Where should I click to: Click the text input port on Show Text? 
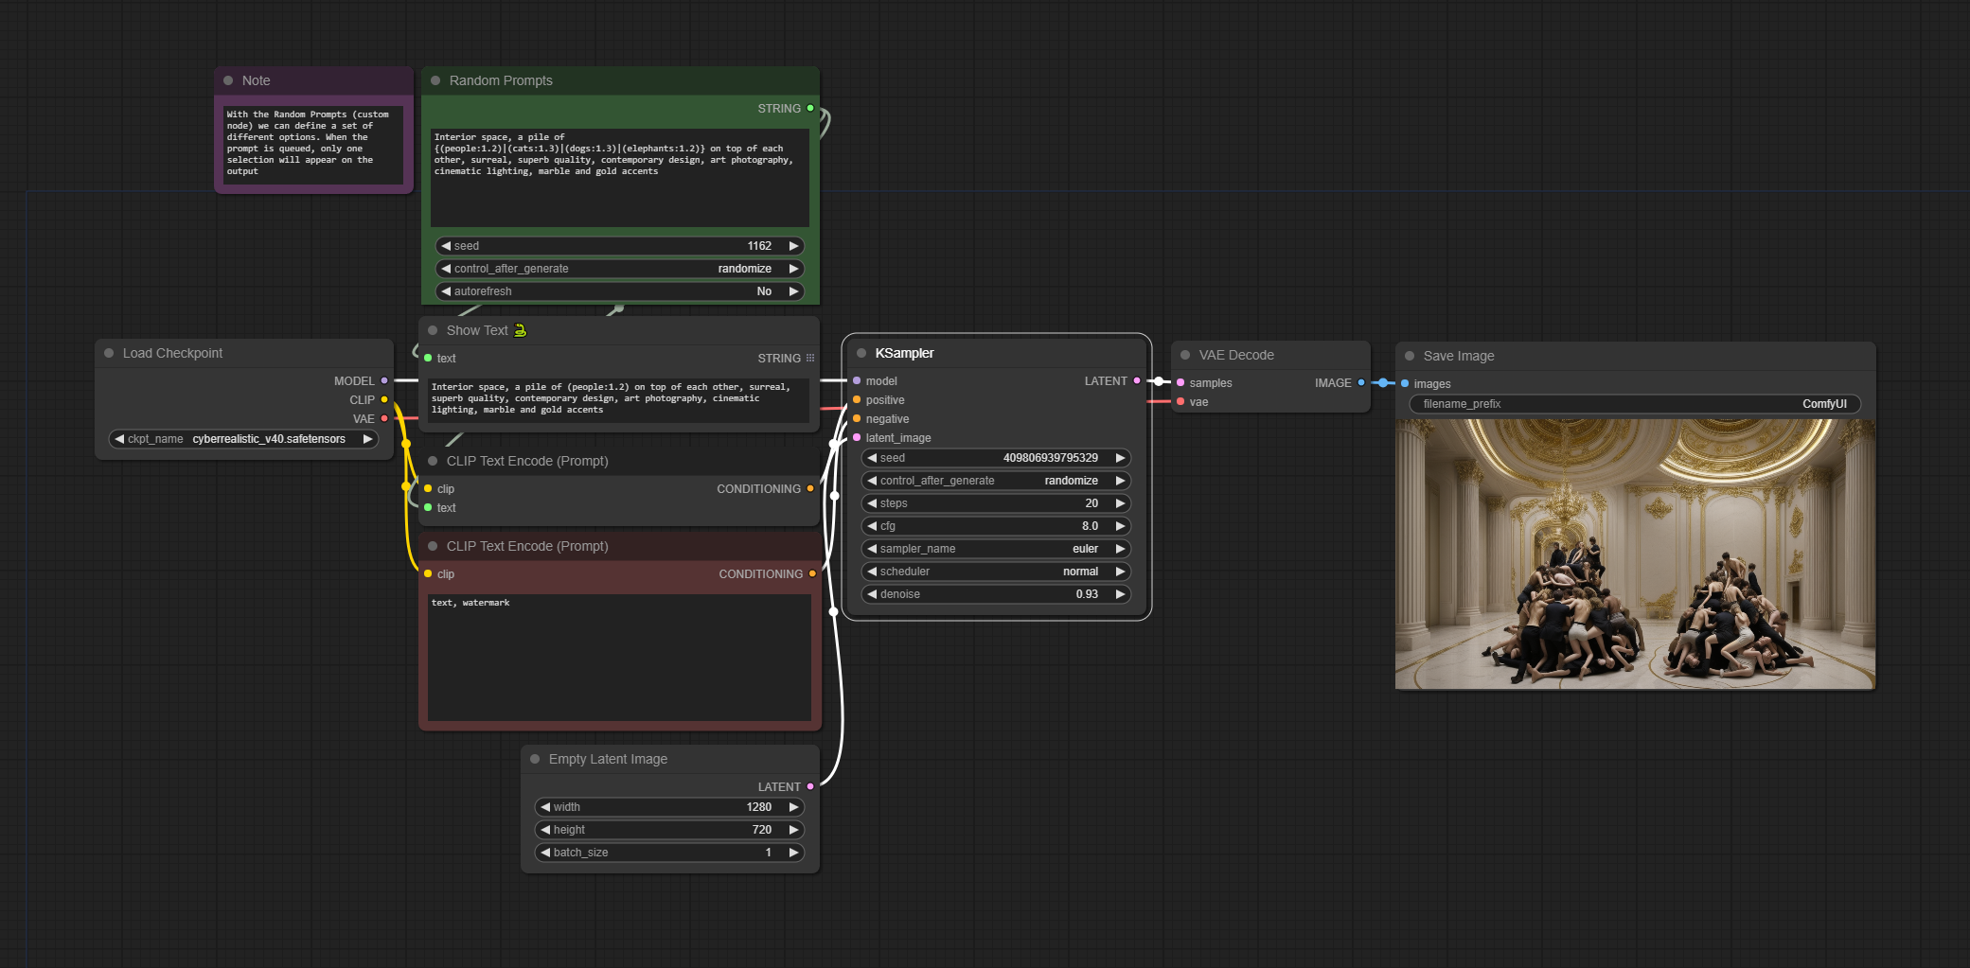click(x=428, y=358)
